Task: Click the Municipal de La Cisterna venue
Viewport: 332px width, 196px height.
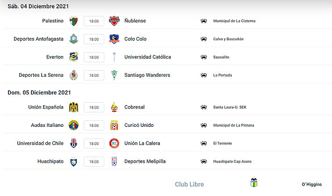Action: coord(234,21)
